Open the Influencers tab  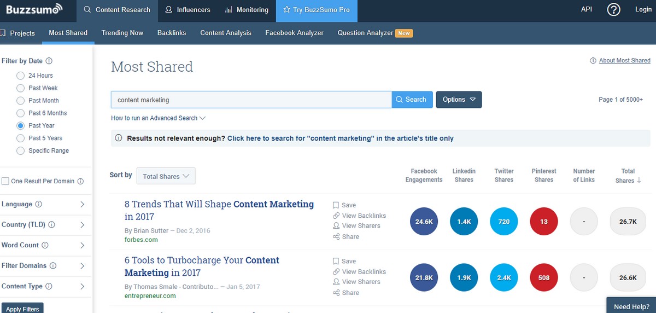(x=188, y=10)
